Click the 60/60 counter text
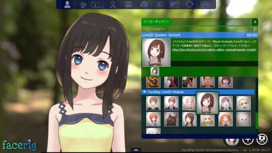This screenshot has width=272, height=153. [x=252, y=35]
